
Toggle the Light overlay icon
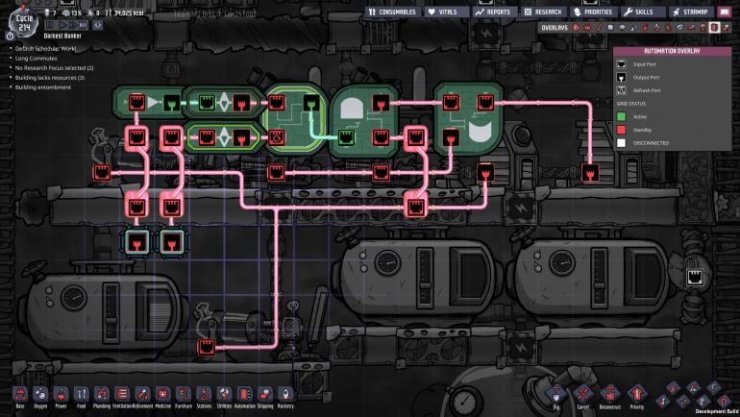(623, 28)
